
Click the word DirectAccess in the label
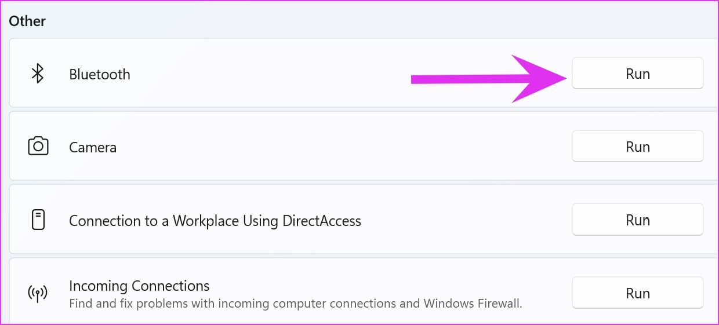(322, 221)
